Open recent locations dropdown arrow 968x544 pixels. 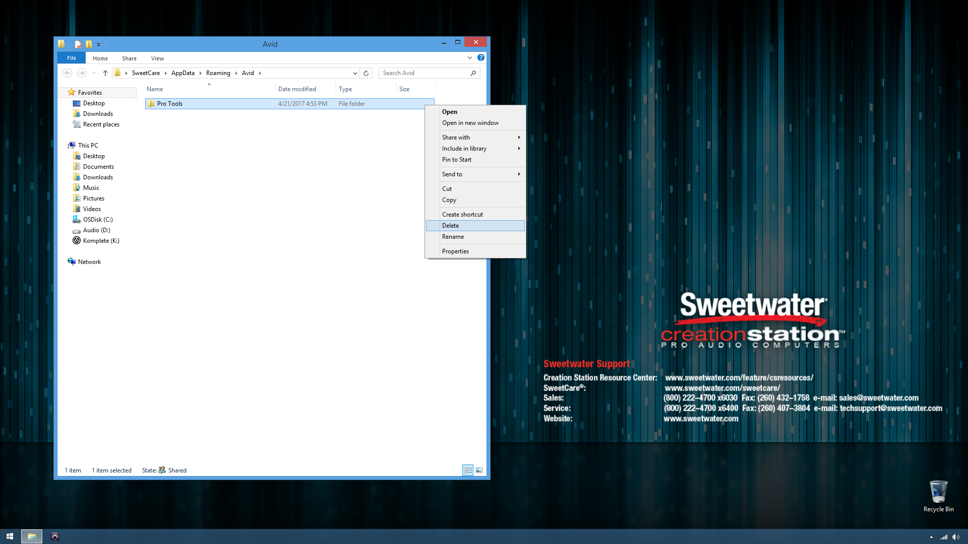(x=94, y=73)
